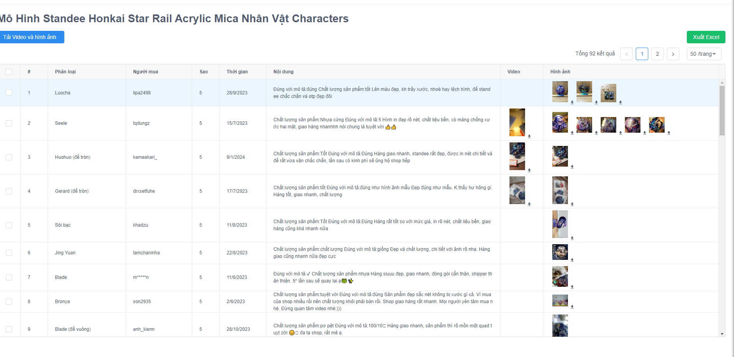Click the table's vertical scrollbar thumb
734x357 pixels.
tap(722, 111)
